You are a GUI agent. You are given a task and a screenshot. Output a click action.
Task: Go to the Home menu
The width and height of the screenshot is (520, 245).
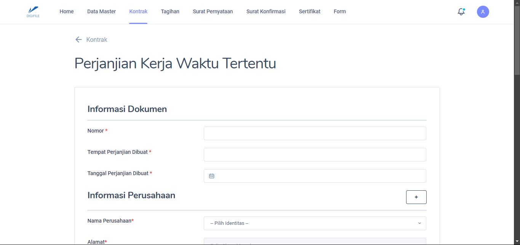(x=67, y=11)
